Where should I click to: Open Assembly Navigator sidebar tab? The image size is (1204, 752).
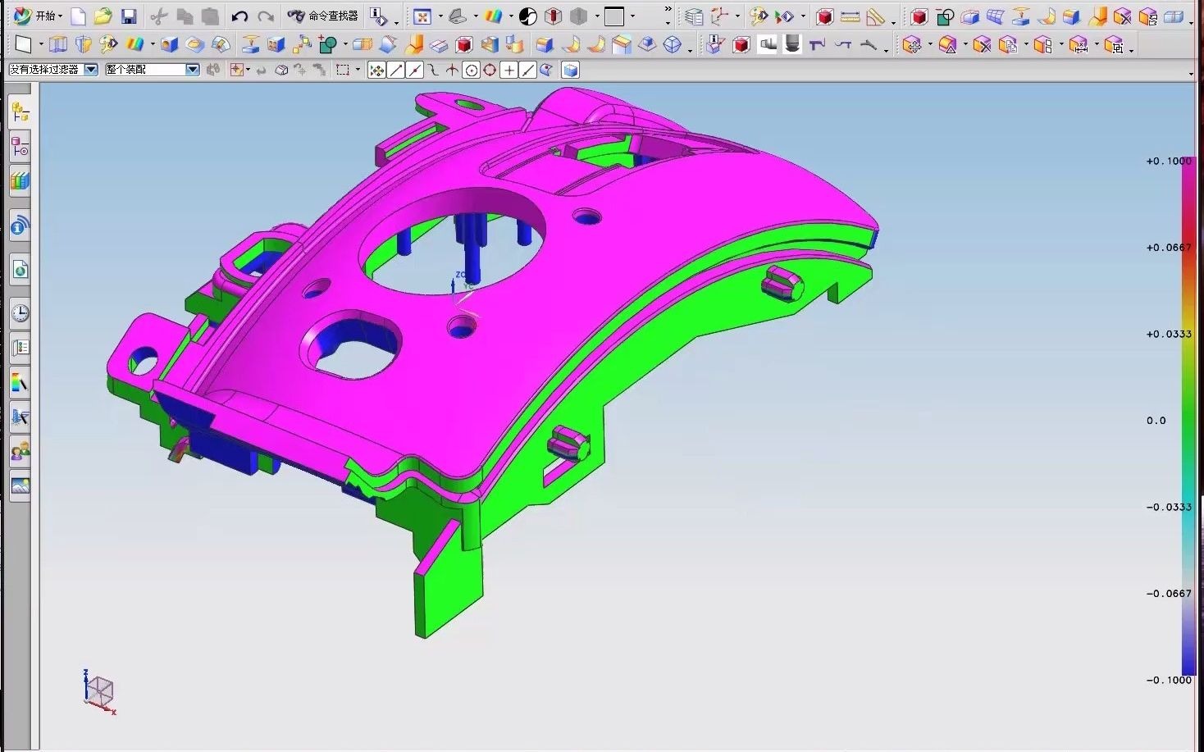click(21, 112)
